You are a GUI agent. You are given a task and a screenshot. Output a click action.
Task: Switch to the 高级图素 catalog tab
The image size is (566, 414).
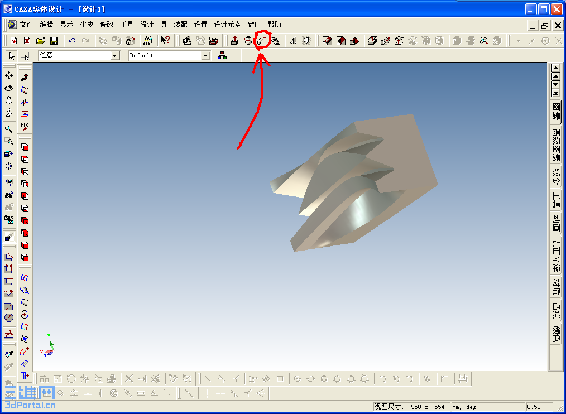[557, 146]
